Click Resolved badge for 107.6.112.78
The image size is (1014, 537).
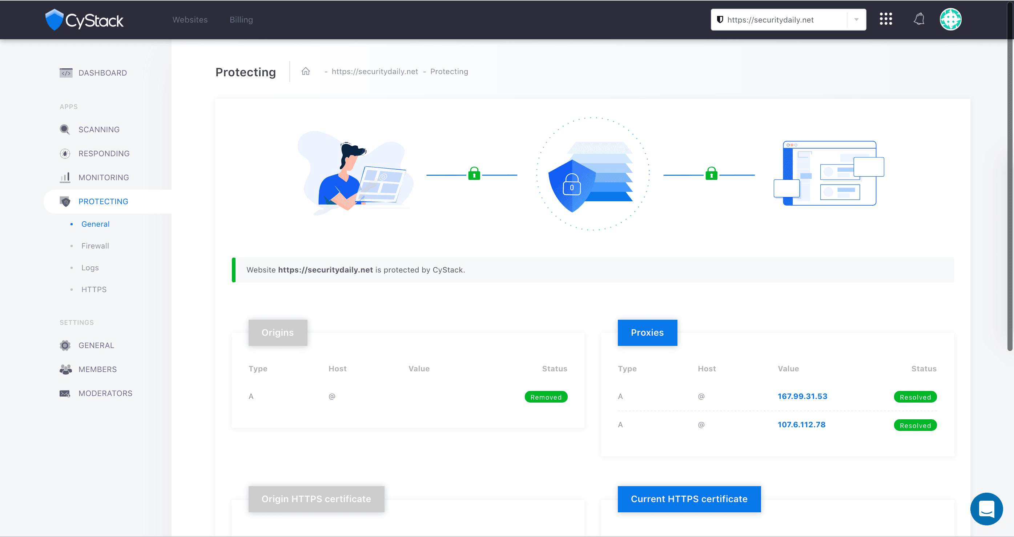[915, 425]
